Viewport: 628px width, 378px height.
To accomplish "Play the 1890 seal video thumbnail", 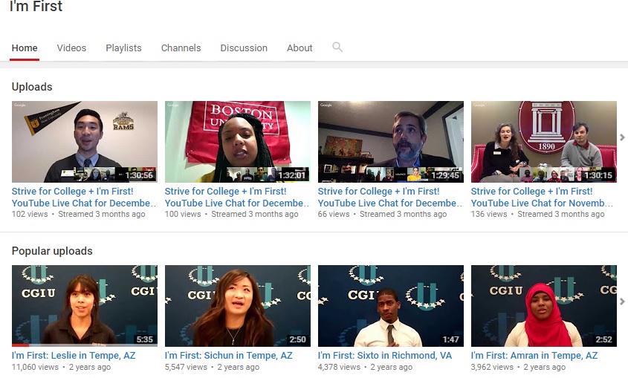I will (544, 142).
